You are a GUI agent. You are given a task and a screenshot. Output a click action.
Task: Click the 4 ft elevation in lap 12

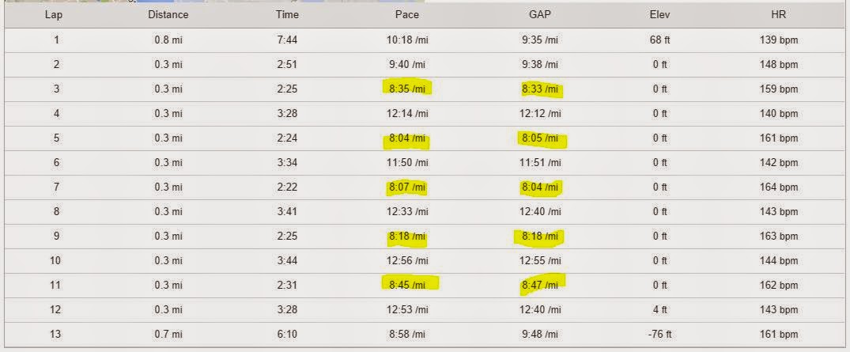pyautogui.click(x=659, y=310)
